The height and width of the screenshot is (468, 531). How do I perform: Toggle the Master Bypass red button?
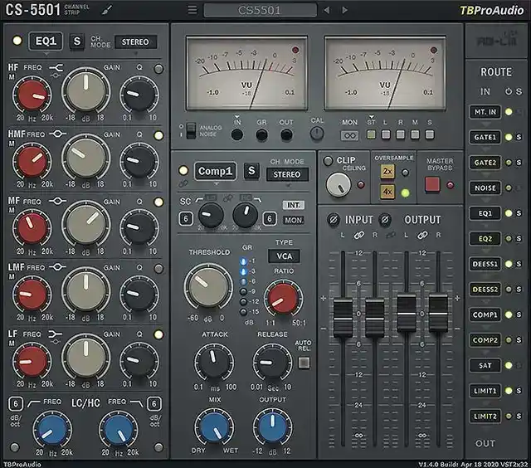tap(432, 184)
